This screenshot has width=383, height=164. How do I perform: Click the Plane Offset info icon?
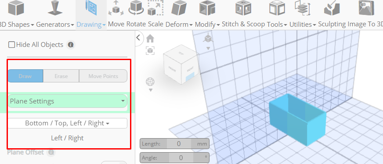pyautogui.click(x=51, y=152)
